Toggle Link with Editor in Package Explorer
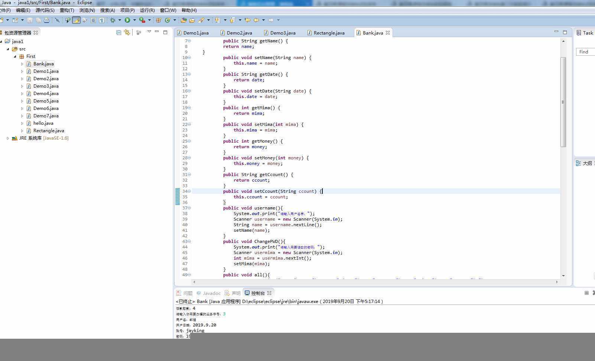 pyautogui.click(x=127, y=32)
